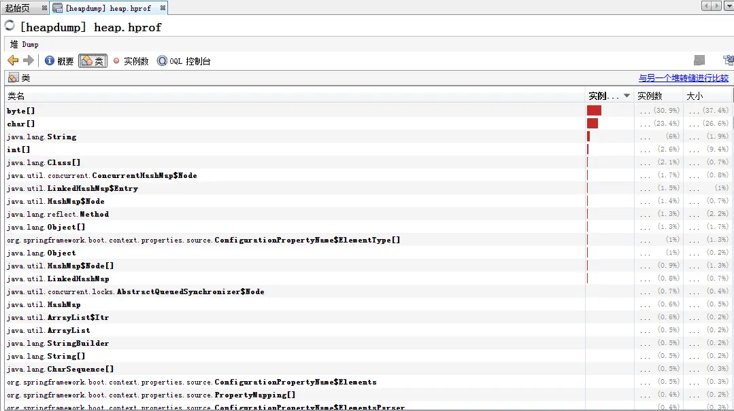Open the 概要 summary view
The width and height of the screenshot is (734, 411).
point(59,60)
